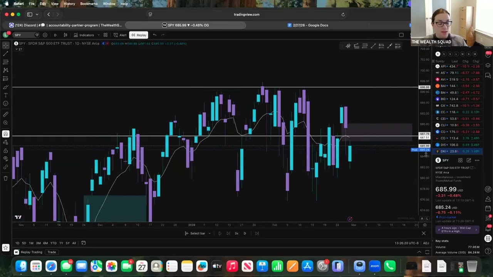Reload the tradingview.com page
The height and width of the screenshot is (277, 493).
click(343, 15)
